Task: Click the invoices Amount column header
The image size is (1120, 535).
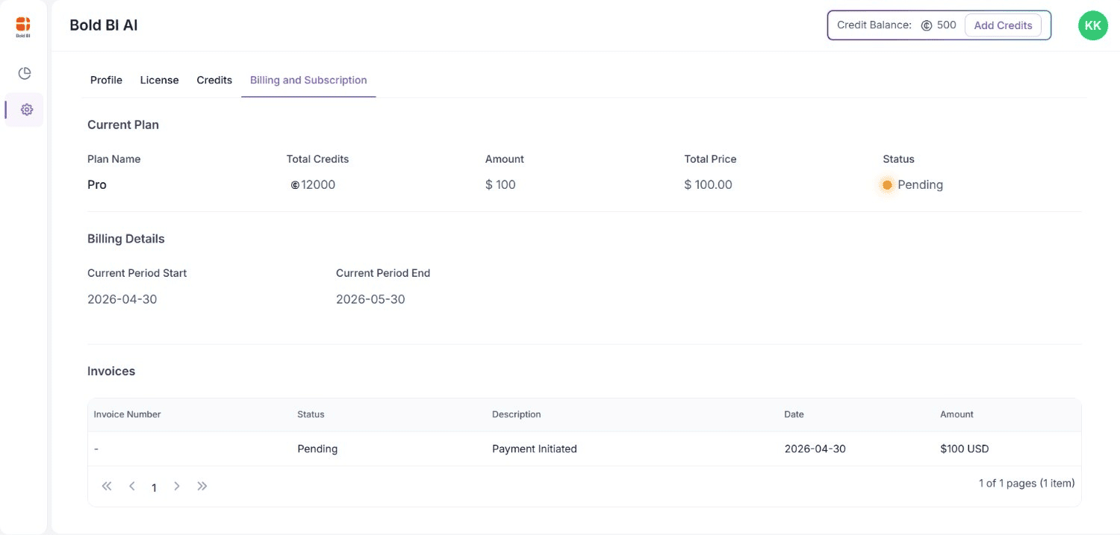Action: [x=956, y=414]
